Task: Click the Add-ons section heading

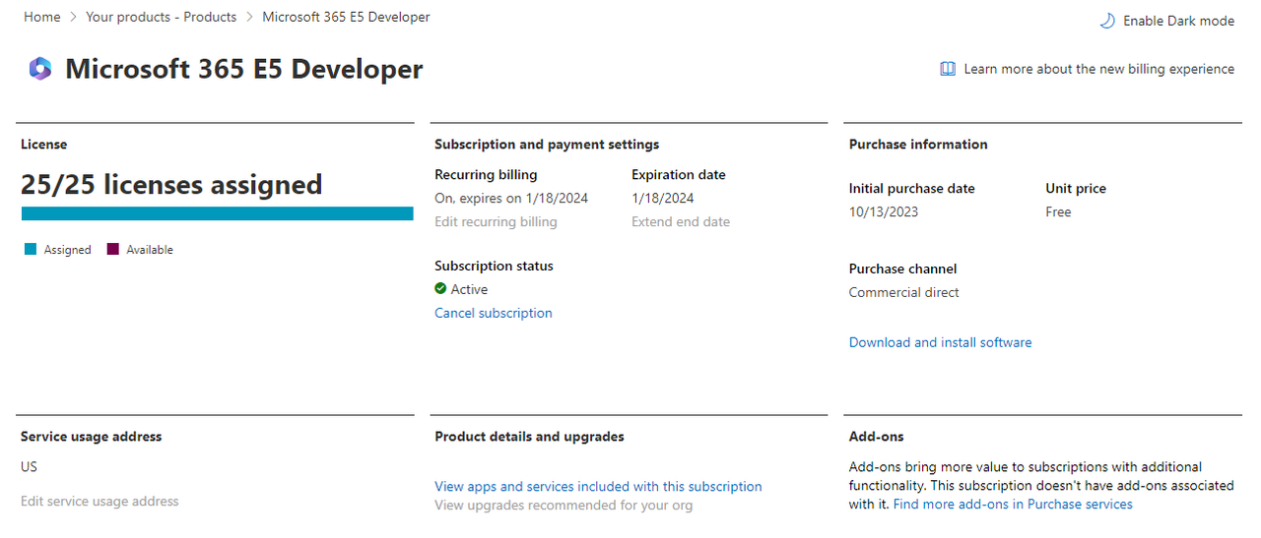Action: 877,437
